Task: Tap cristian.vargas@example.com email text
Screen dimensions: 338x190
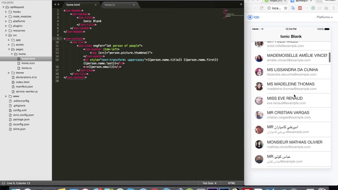Action: [x=289, y=117]
